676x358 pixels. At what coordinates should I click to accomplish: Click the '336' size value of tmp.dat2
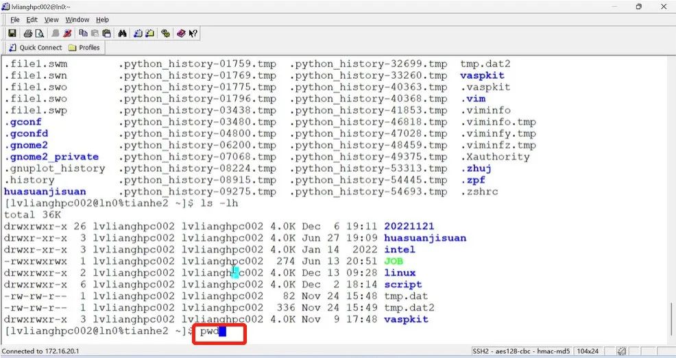pyautogui.click(x=286, y=307)
